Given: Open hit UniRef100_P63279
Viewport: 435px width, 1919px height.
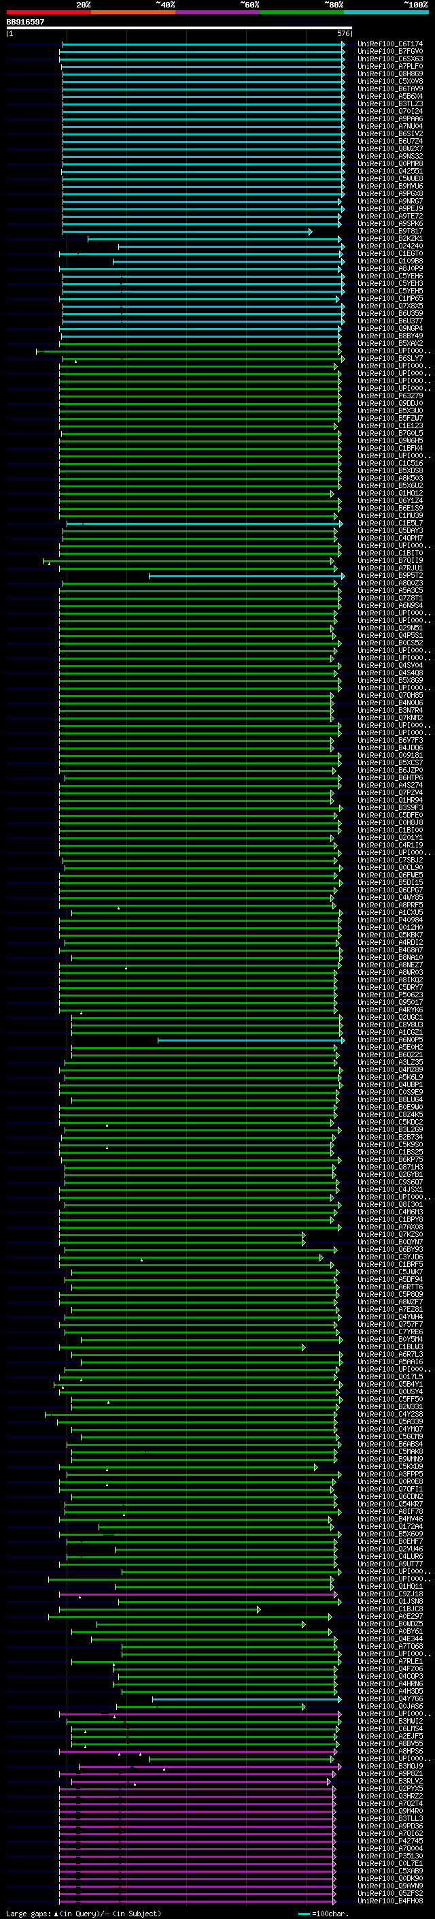Looking at the screenshot, I should pyautogui.click(x=390, y=396).
